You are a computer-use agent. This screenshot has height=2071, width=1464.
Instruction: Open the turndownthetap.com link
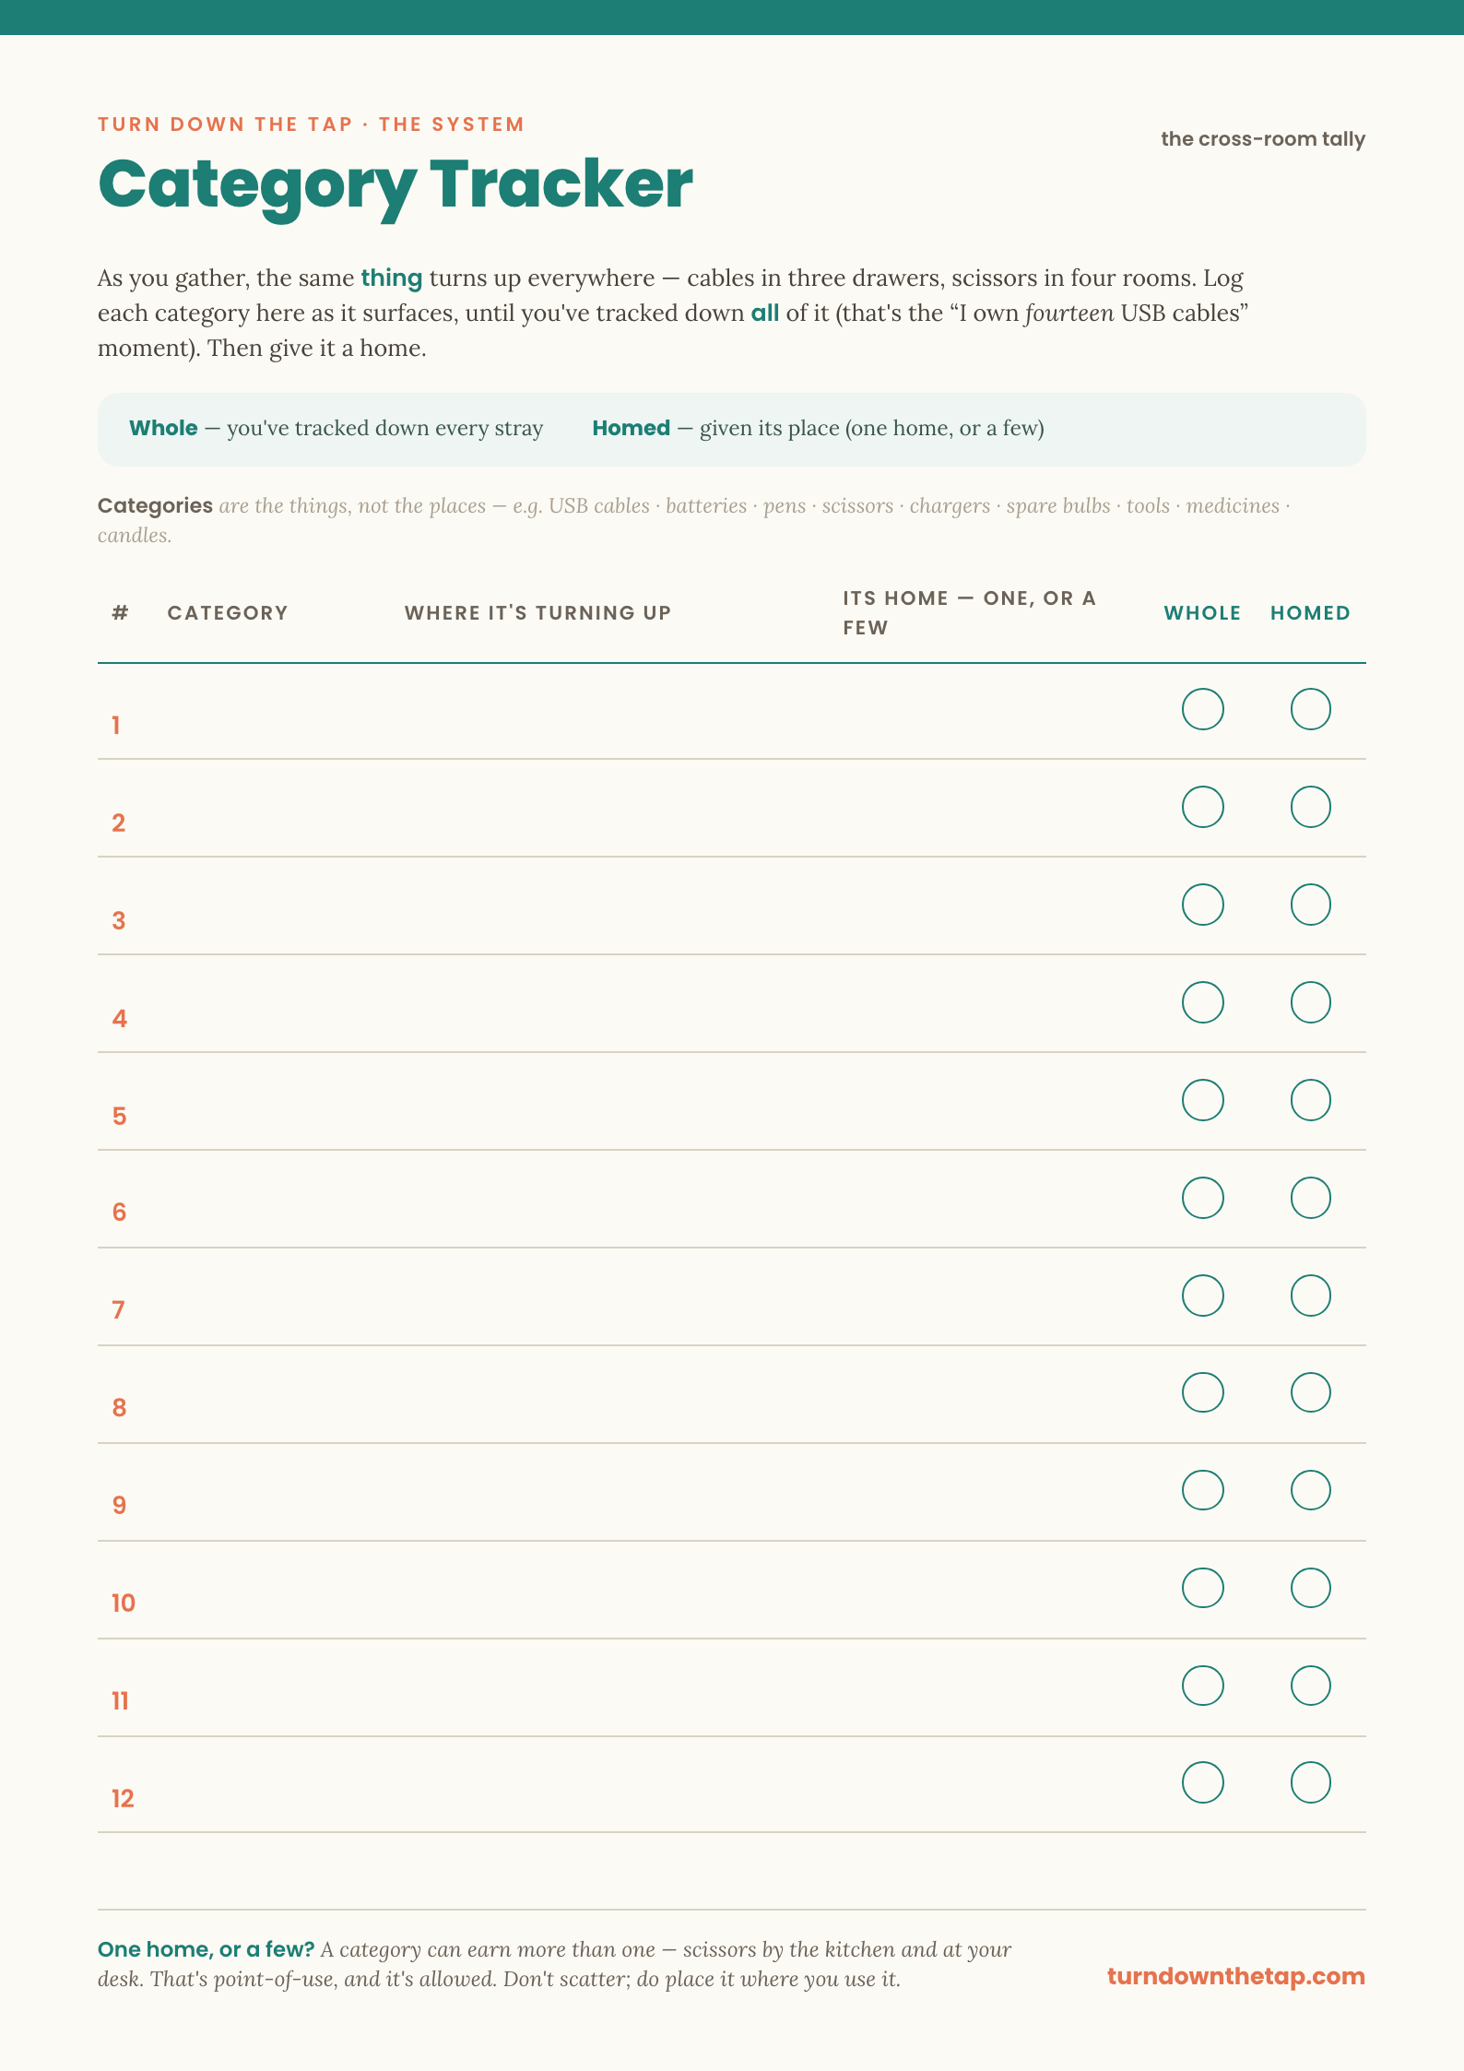[x=1235, y=1976]
